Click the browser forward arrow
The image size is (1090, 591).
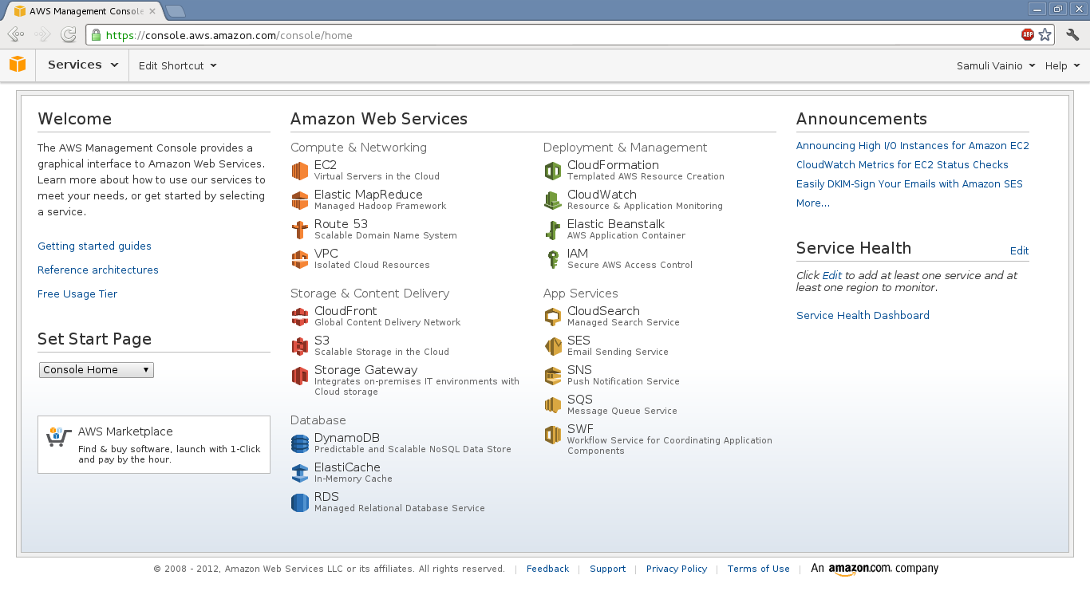click(x=42, y=34)
